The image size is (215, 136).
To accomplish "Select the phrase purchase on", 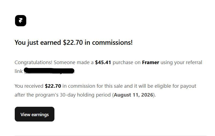I will [127, 63].
